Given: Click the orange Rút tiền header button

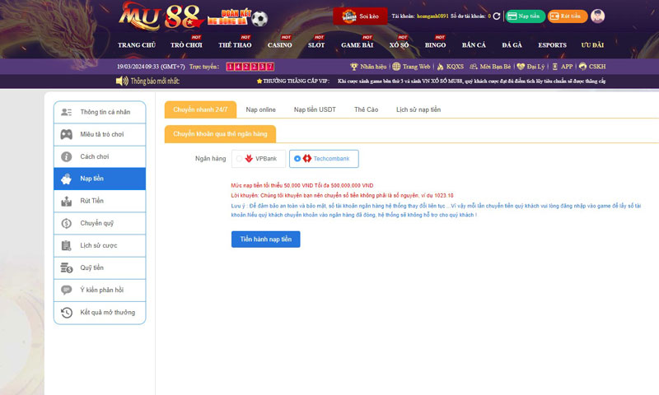Looking at the screenshot, I should pyautogui.click(x=568, y=16).
